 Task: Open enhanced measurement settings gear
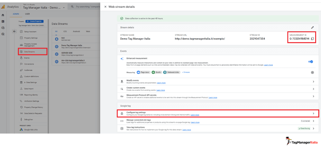(x=312, y=72)
